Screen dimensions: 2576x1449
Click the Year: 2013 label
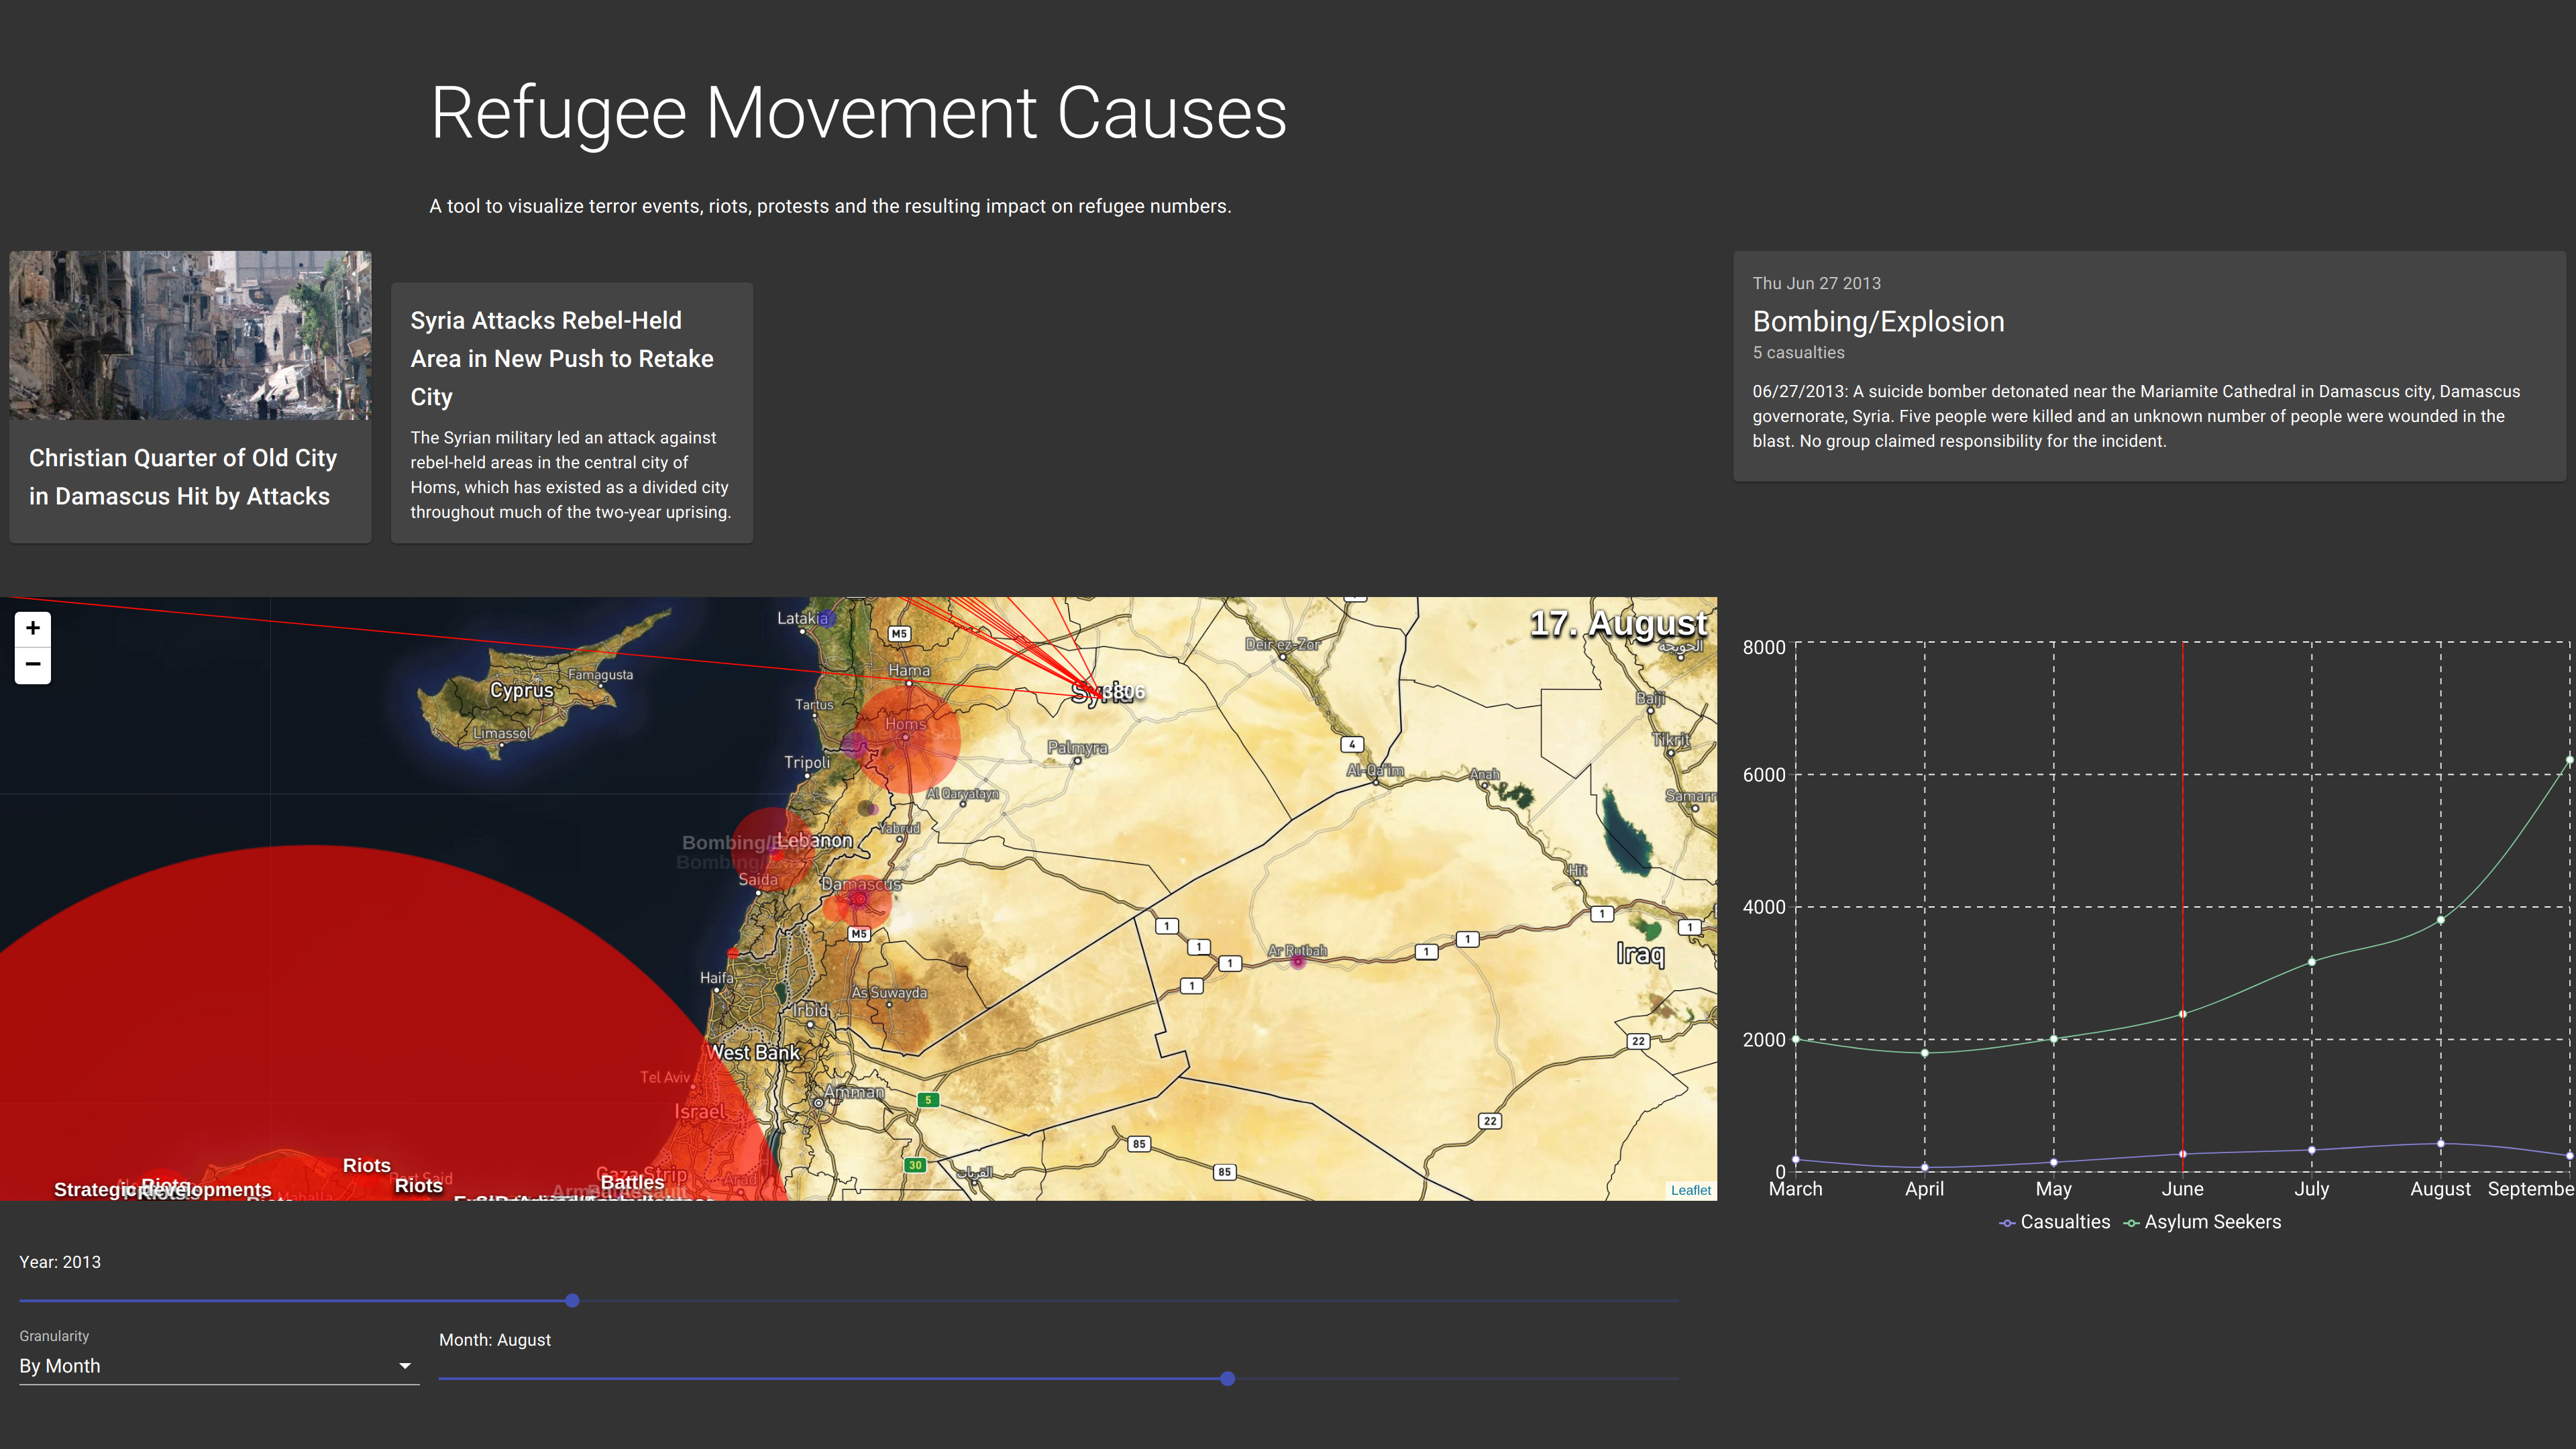point(60,1262)
